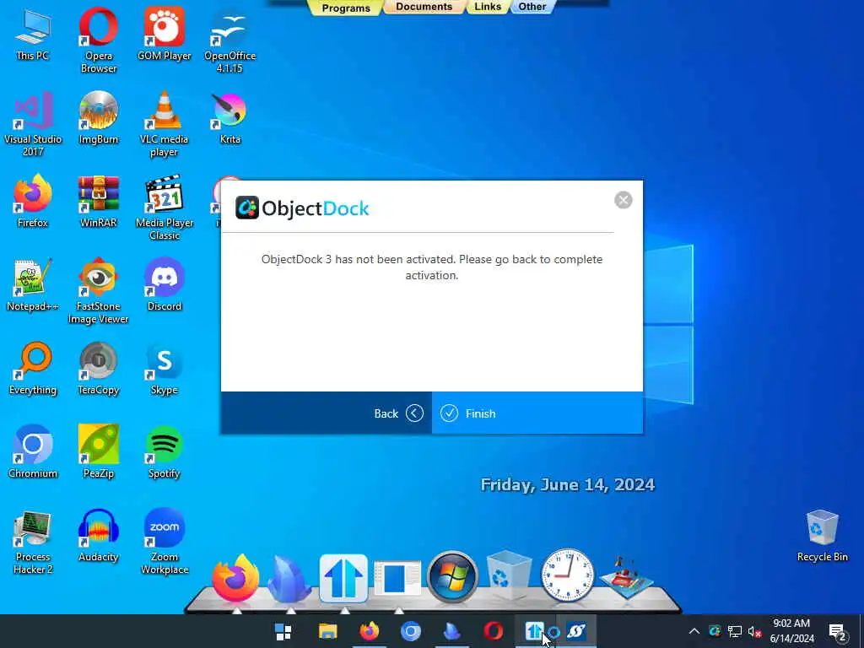864x648 pixels.
Task: Click the blue window thumbnail in dock
Action: pyautogui.click(x=397, y=578)
